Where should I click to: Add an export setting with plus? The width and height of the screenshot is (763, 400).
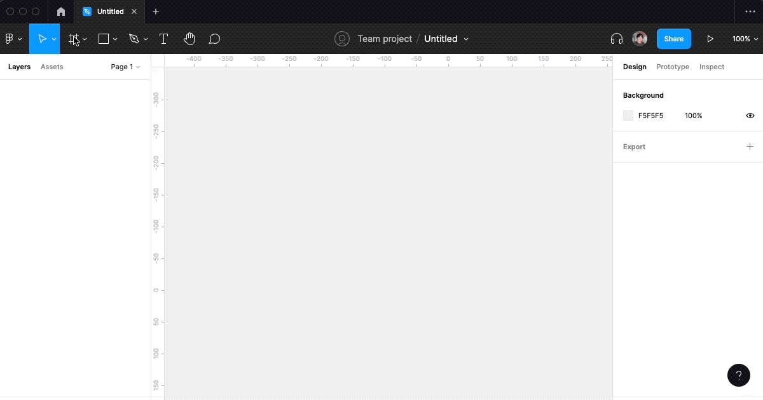(750, 147)
